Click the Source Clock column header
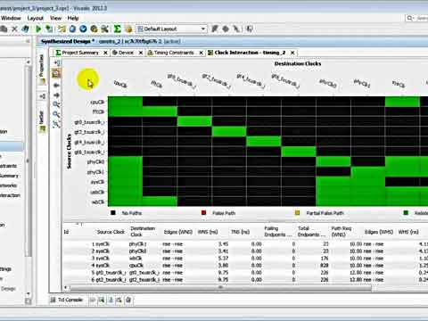428x321 pixels. pos(111,232)
